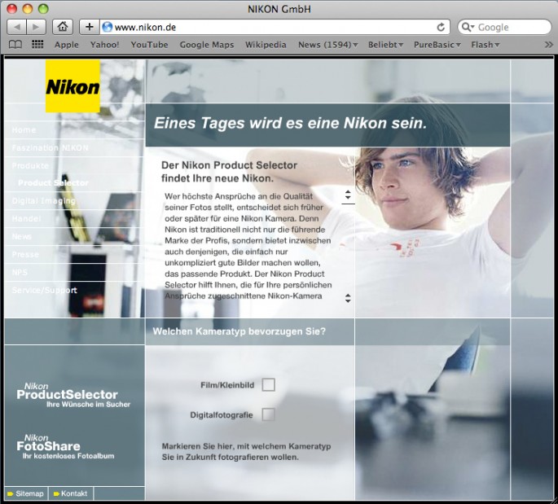Click the address bar showing www.nikon.de
This screenshot has height=504, width=558.
click(x=274, y=27)
